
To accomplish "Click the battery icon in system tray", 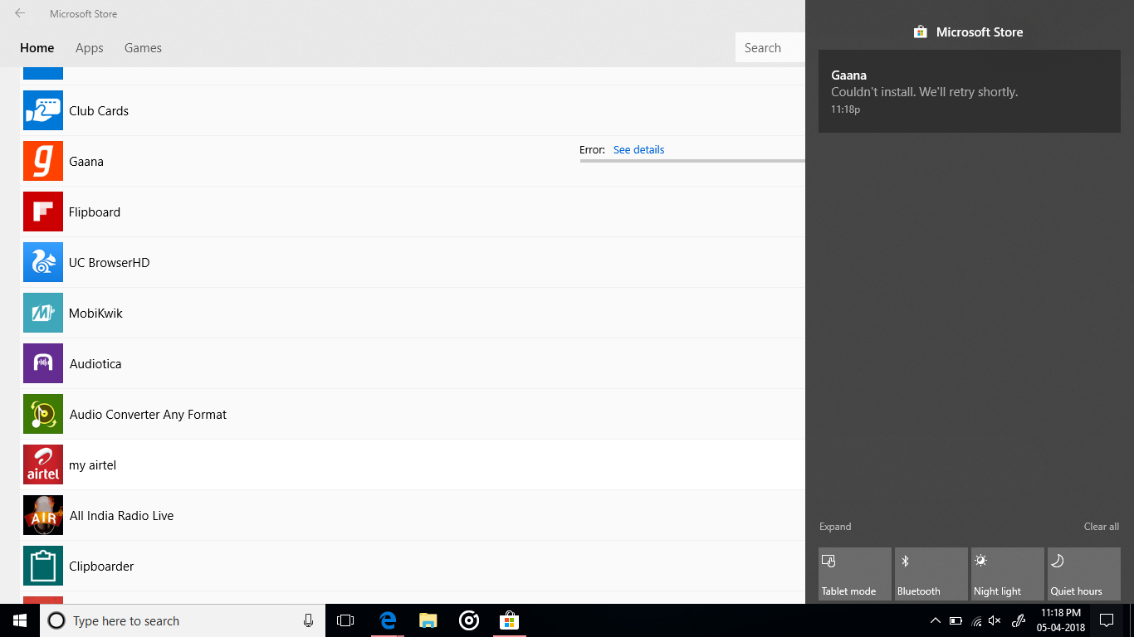I will pos(956,620).
